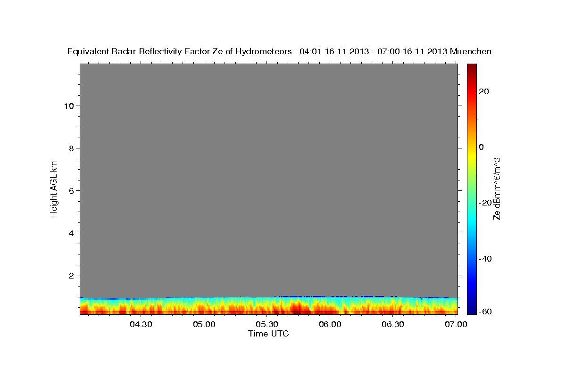Click the height tick label 6
The image size is (566, 377).
pyautogui.click(x=71, y=191)
